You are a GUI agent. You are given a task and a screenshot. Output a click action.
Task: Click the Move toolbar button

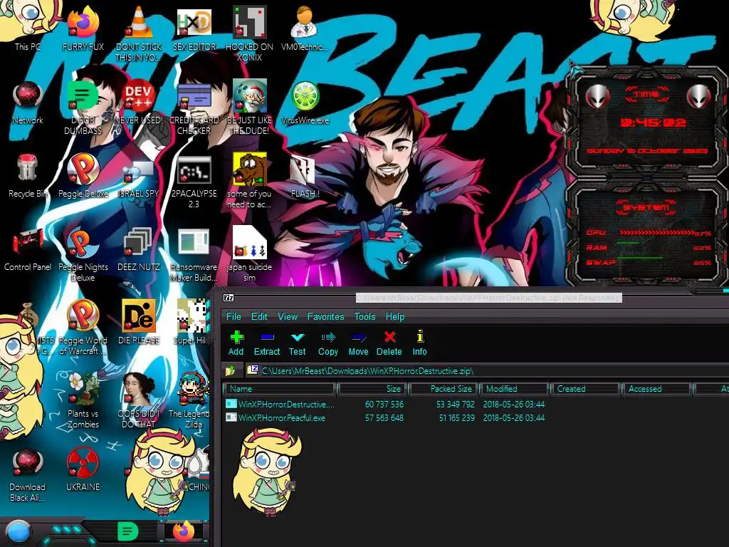click(x=359, y=343)
